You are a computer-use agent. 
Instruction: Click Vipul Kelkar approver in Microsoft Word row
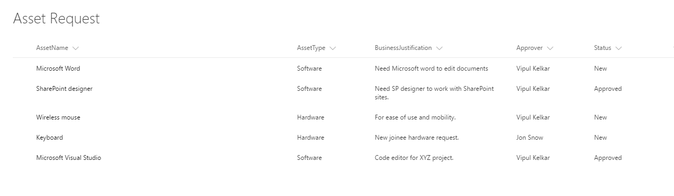click(x=533, y=69)
